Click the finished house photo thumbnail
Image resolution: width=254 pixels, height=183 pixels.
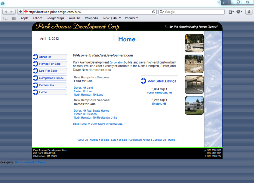pyautogui.click(x=194, y=105)
